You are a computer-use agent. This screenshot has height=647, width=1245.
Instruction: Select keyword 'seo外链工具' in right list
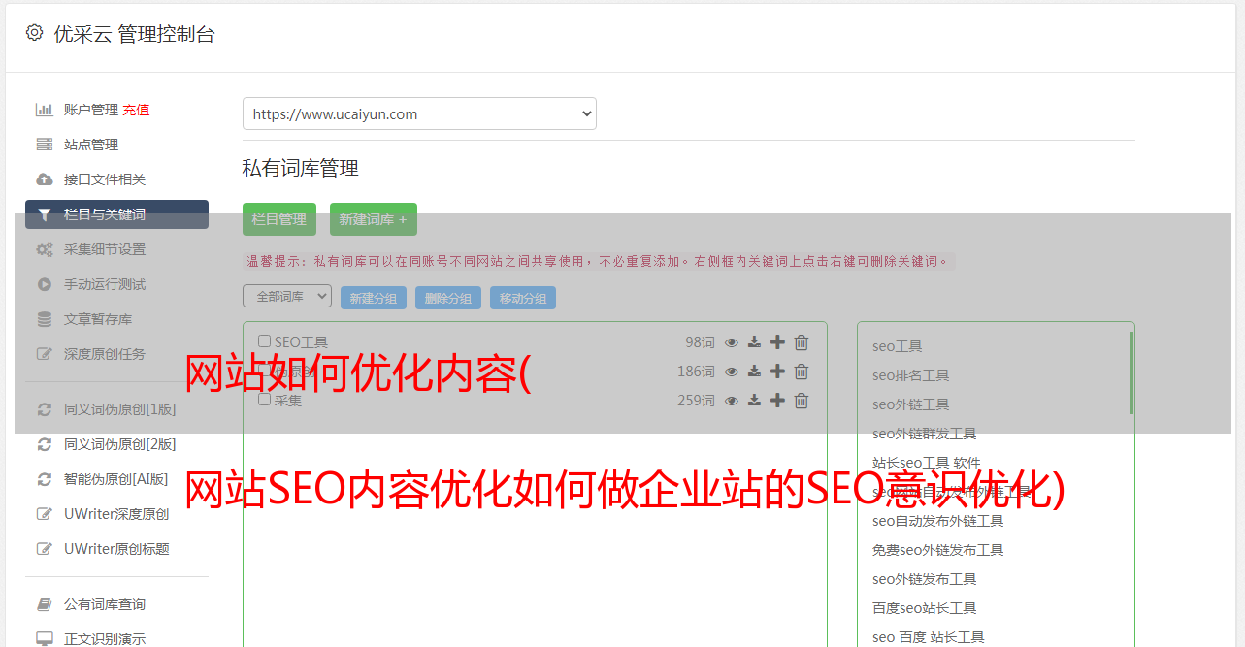(x=911, y=404)
